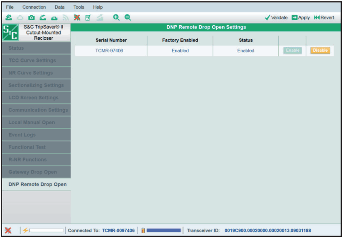Disable DNP Remote Drop Open for TCMR-97406
Viewport: 343px width, 238px height.
point(320,50)
